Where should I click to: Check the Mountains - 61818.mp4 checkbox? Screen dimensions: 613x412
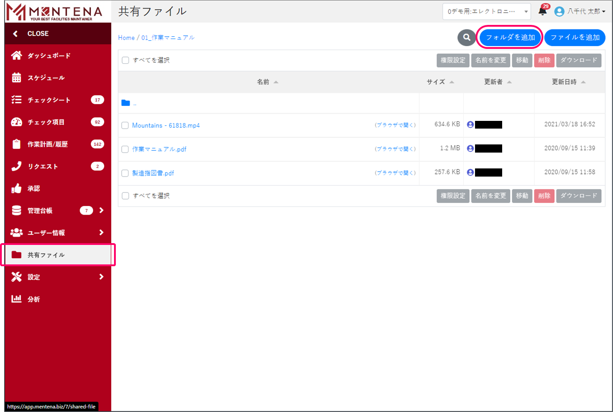(125, 125)
